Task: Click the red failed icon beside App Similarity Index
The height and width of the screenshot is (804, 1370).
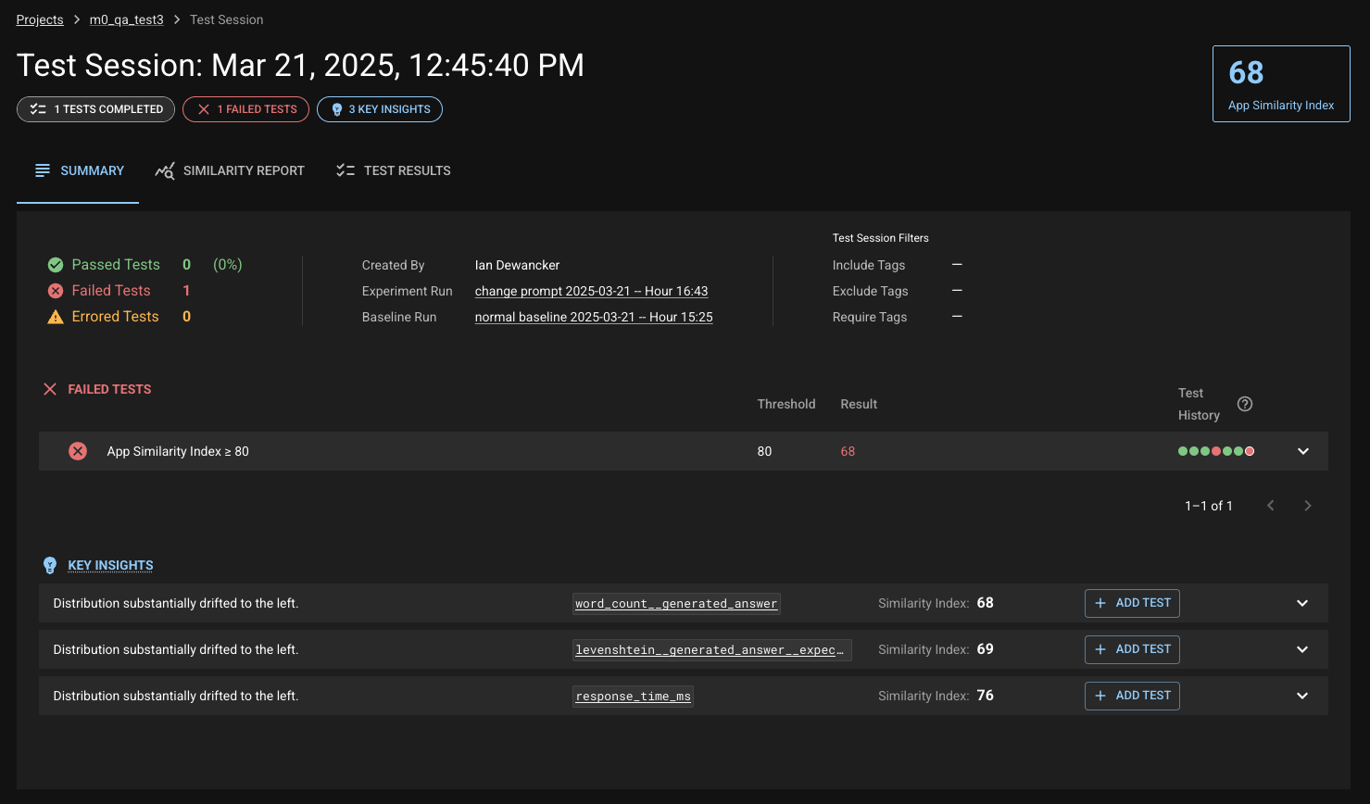Action: click(x=78, y=451)
